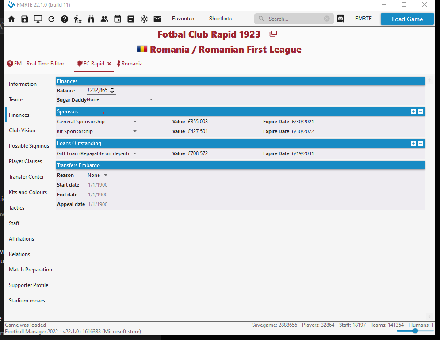Viewport: 440px width, 340px height.
Task: Click the Save floppy disk icon
Action: (x=25, y=19)
